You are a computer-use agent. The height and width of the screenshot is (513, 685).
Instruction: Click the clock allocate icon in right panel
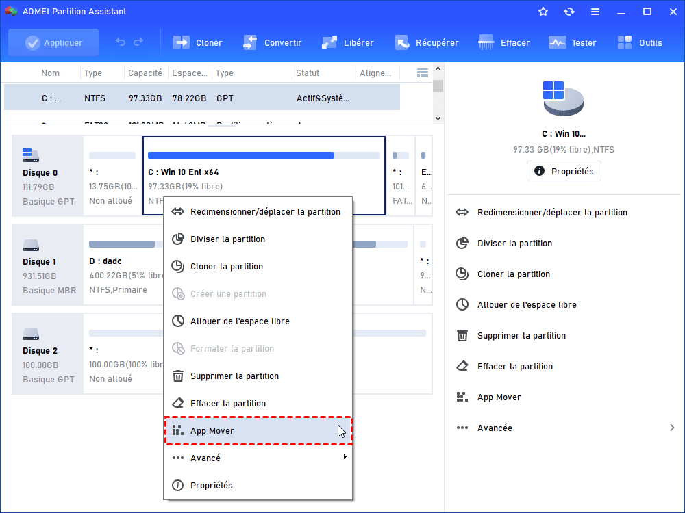(x=462, y=304)
